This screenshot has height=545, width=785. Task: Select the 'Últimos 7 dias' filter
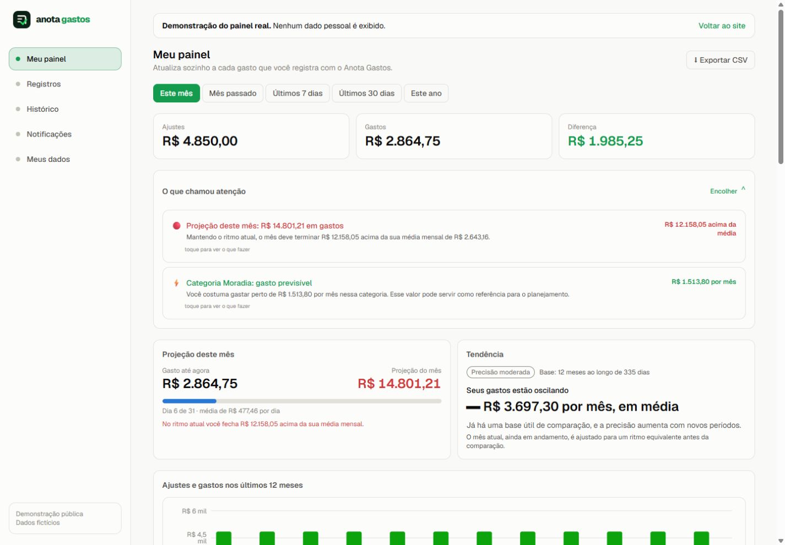pos(297,93)
